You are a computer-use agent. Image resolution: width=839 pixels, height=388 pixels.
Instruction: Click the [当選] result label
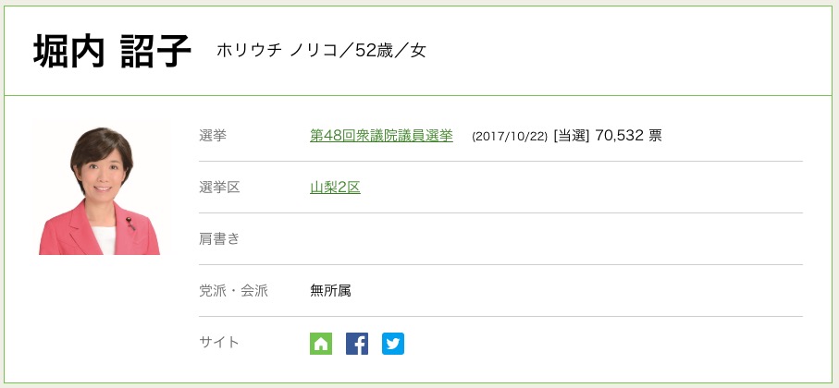pos(571,136)
